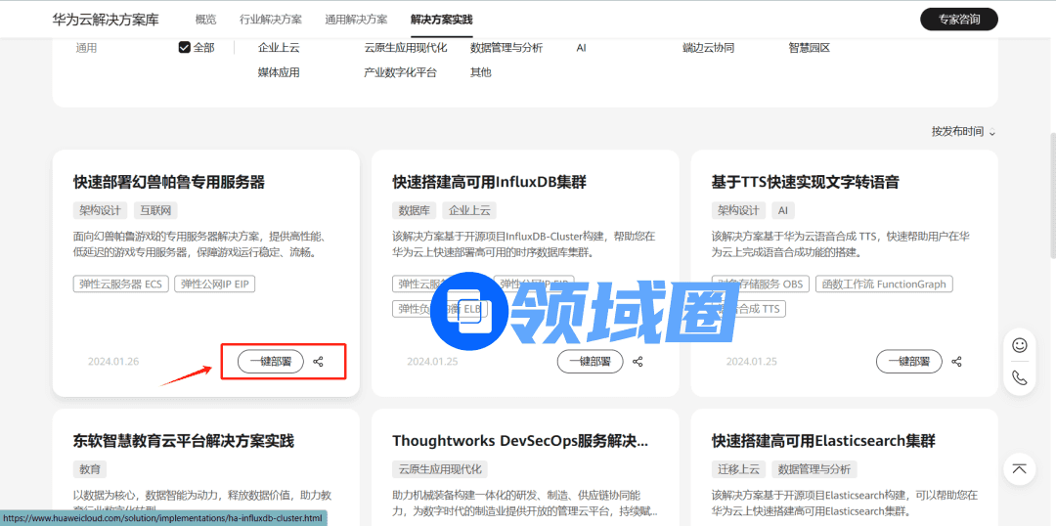
Task: Filter by 智慧园区 category
Action: 809,47
